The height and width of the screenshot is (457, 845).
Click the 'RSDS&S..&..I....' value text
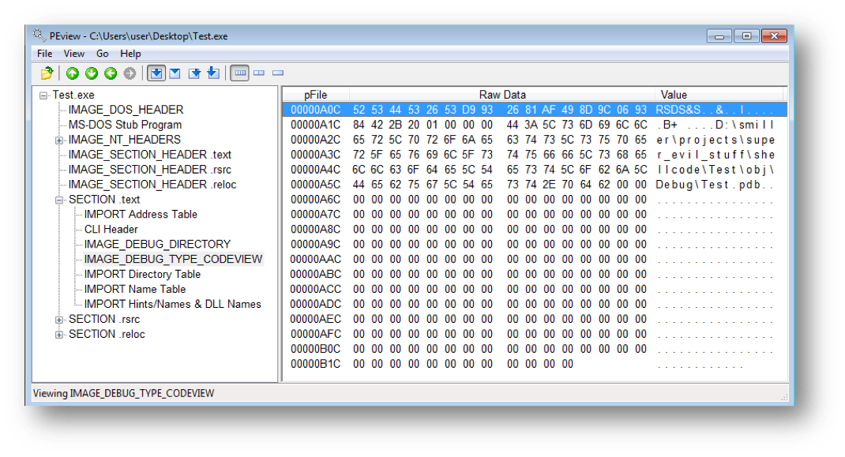[715, 110]
